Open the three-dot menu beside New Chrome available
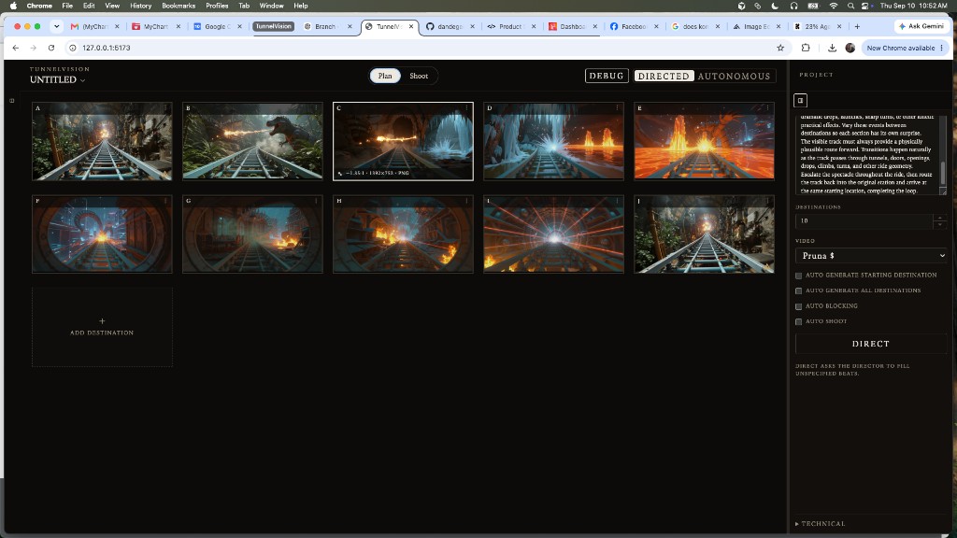The image size is (957, 538). click(942, 48)
